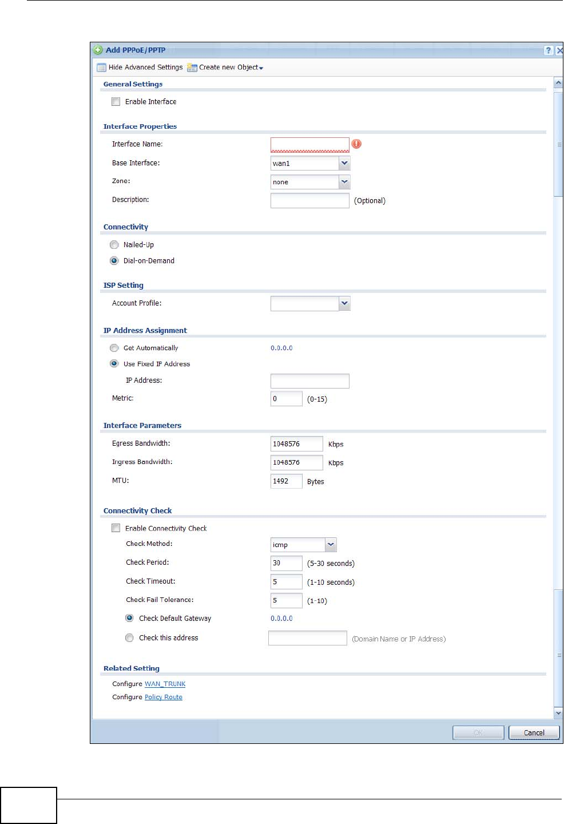Image resolution: width=564 pixels, height=824 pixels.
Task: Click the OK button
Action: pos(478,732)
